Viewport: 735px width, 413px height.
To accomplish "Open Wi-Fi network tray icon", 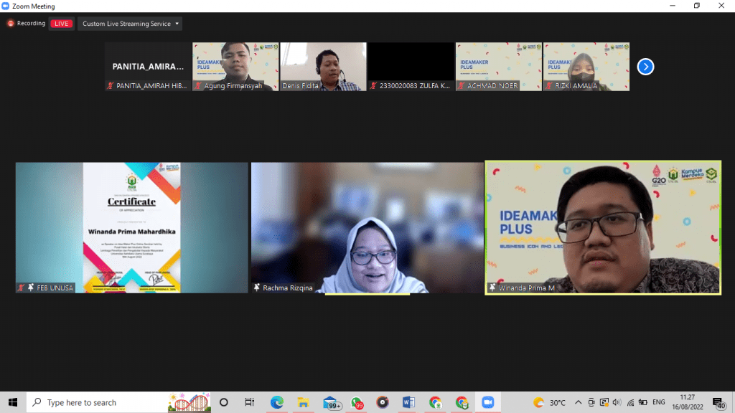I will click(630, 402).
